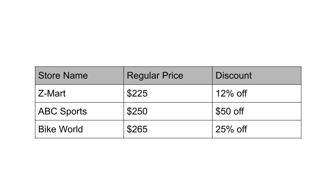Click the Regular Price header cell
This screenshot has height=189, width=336.
168,76
